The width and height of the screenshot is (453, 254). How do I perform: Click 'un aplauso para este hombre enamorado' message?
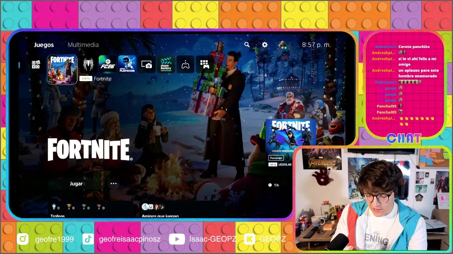pos(419,73)
